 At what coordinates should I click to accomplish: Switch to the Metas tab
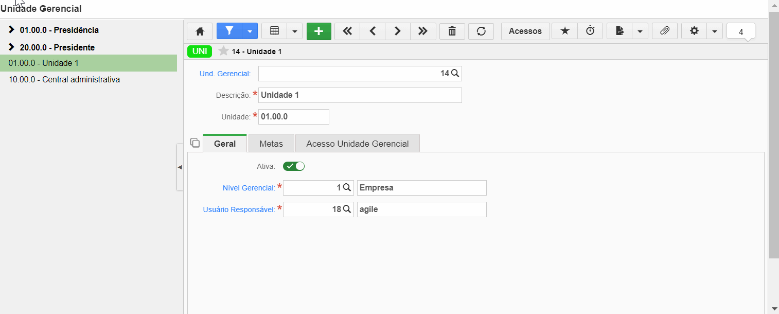pos(271,144)
